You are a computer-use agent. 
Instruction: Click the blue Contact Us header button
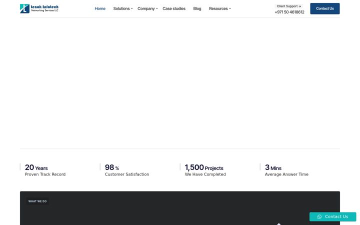click(x=324, y=8)
